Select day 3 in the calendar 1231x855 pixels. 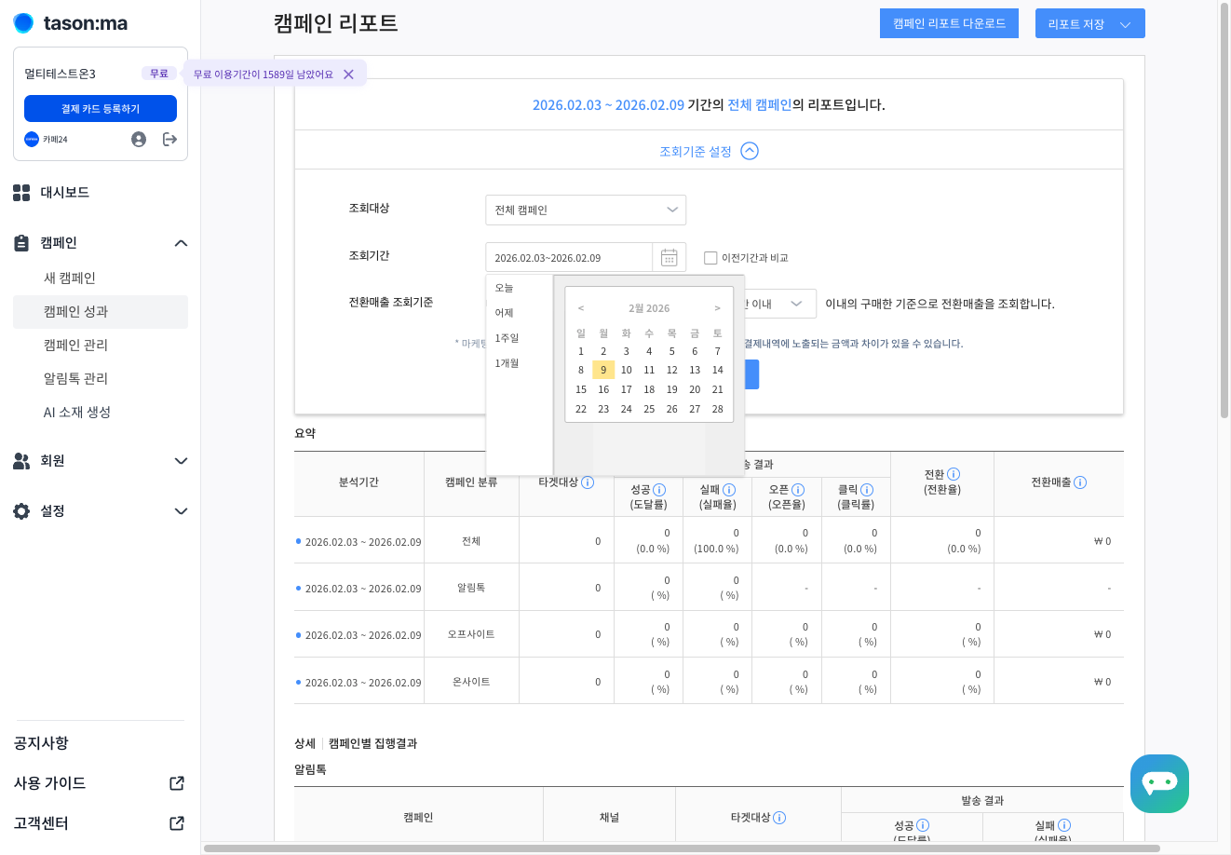click(627, 351)
